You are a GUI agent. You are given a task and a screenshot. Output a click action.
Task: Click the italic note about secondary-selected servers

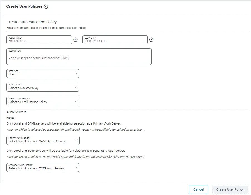click(x=75, y=130)
